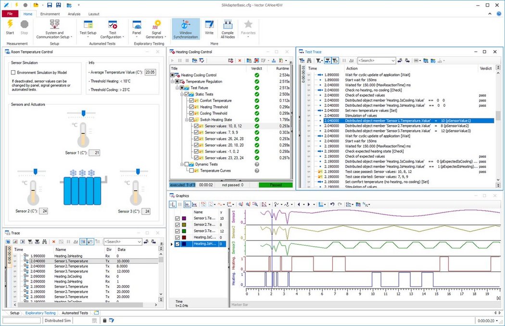Click binoculars icon in Trace window toolbar
This screenshot has width=505, height=326.
tap(44, 241)
